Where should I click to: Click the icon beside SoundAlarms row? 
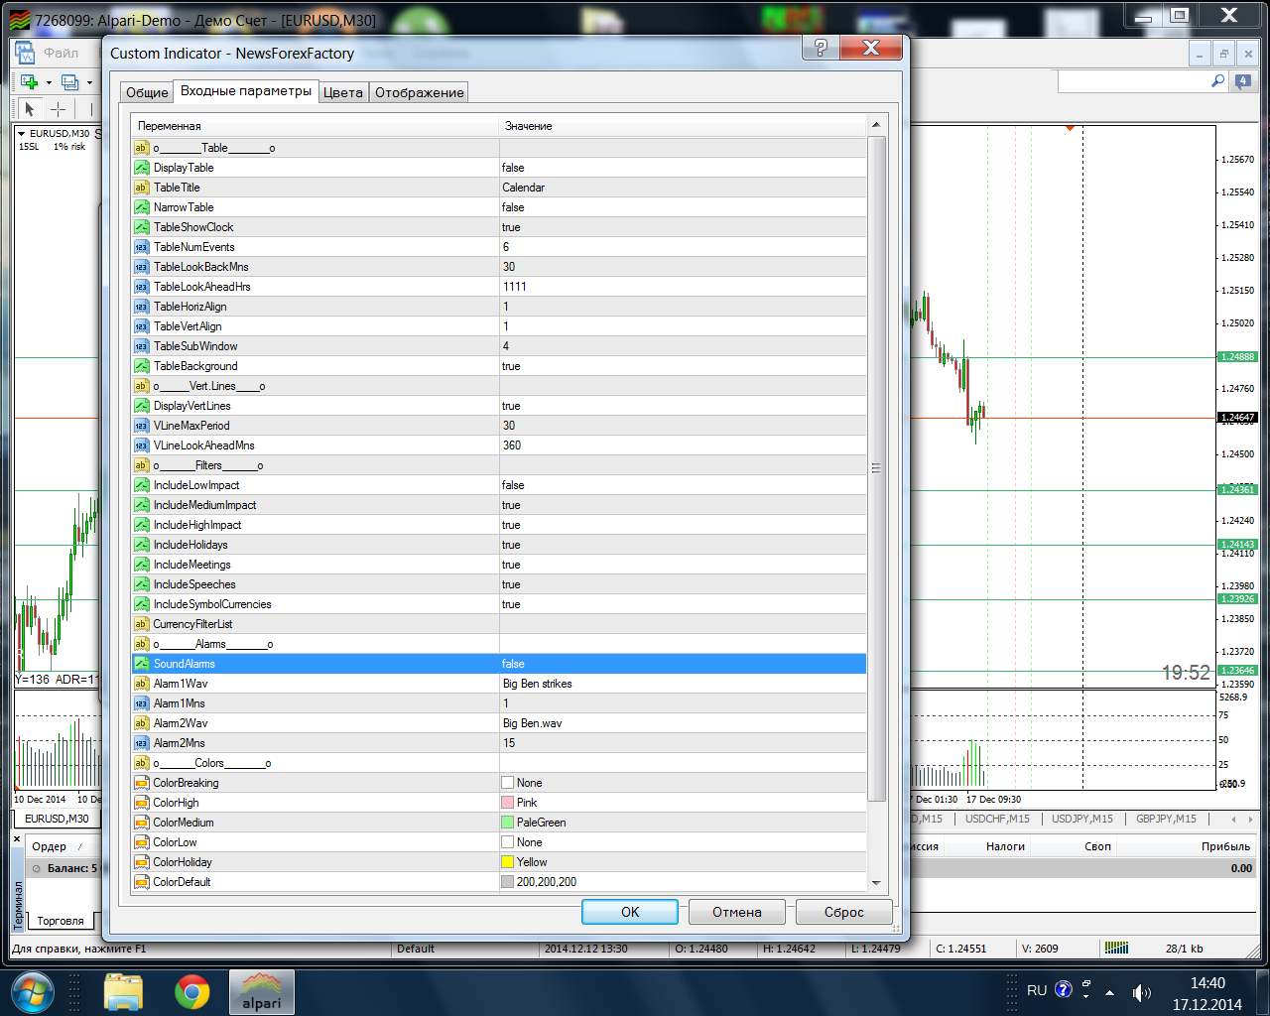coord(141,664)
